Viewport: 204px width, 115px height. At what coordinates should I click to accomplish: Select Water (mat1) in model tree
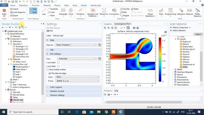(20, 62)
